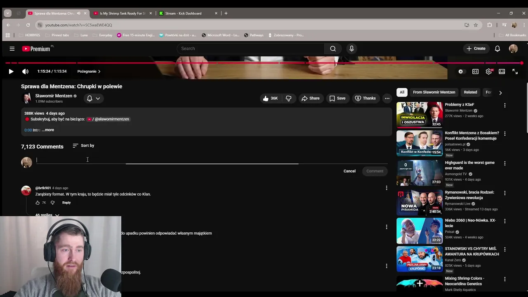Play the video
528x297 pixels.
pyautogui.click(x=11, y=71)
